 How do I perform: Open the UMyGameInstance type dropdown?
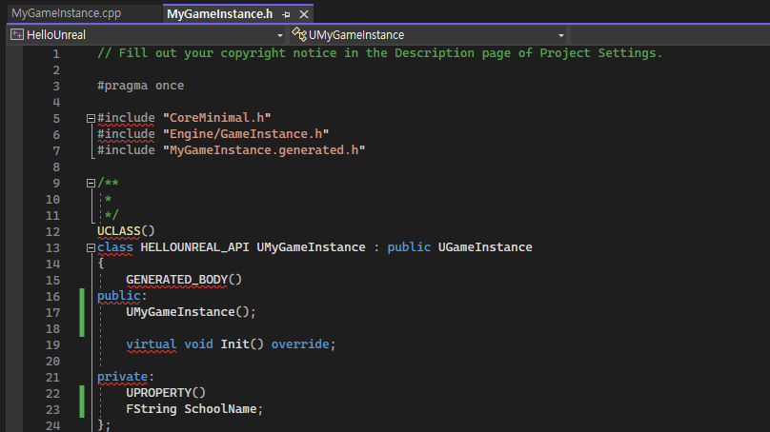[x=560, y=35]
